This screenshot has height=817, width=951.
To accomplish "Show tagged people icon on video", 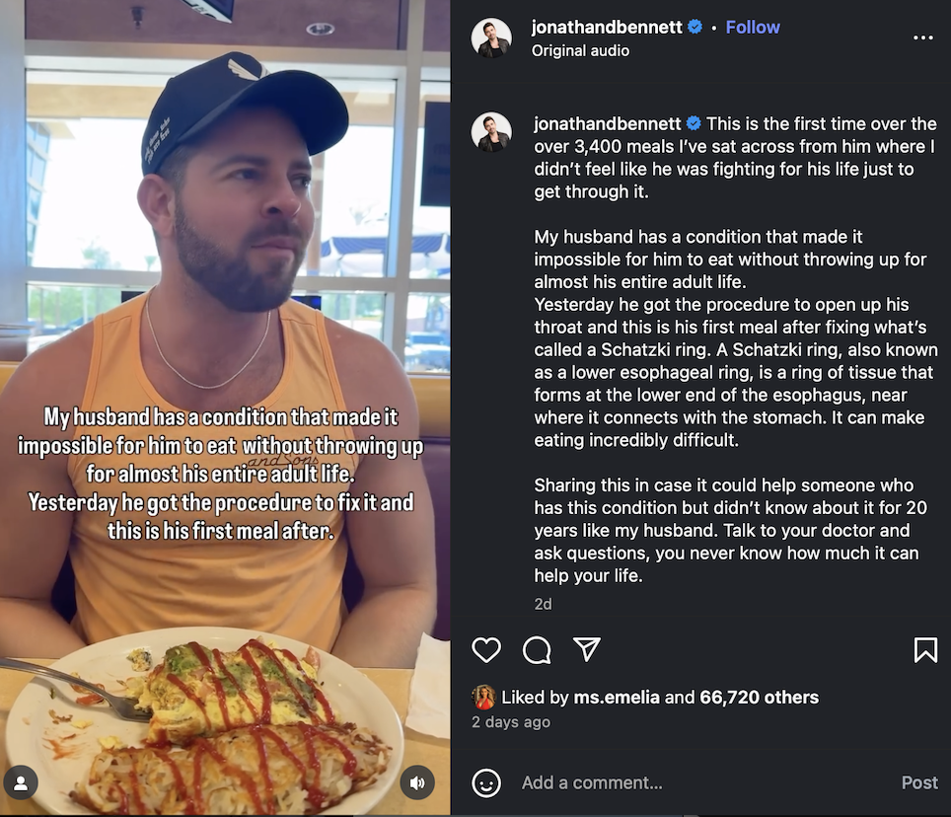I will click(21, 782).
